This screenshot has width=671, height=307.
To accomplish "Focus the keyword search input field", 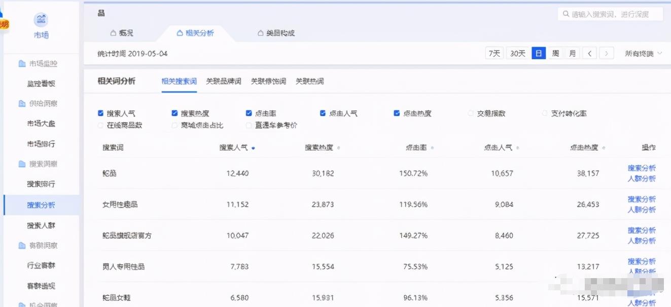I will (611, 14).
